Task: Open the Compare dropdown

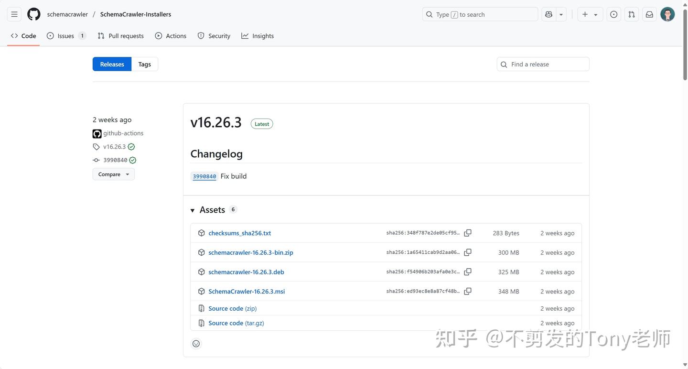Action: click(x=113, y=174)
